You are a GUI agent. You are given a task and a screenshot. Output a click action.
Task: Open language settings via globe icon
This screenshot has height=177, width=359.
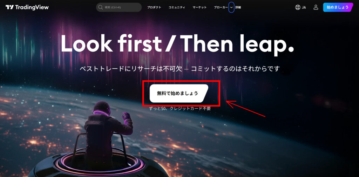(x=298, y=7)
